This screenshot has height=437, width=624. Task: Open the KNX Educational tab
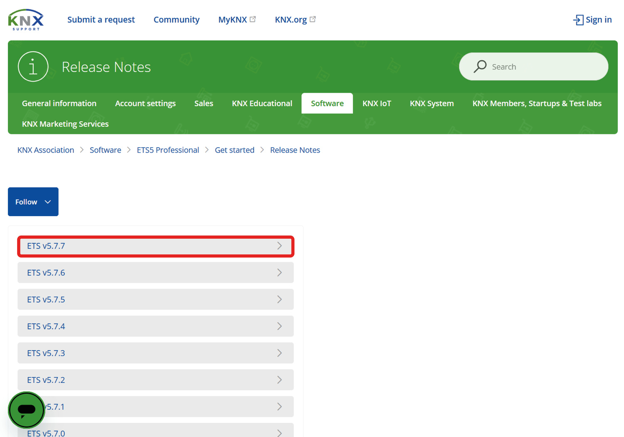click(x=262, y=104)
